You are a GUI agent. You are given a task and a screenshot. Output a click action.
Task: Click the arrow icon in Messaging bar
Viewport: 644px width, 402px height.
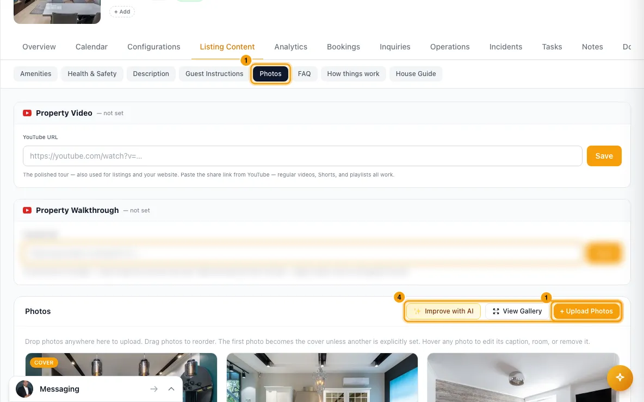(x=153, y=389)
